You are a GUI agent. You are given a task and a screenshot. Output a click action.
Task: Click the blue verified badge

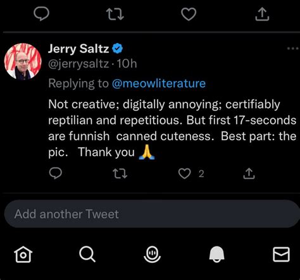(x=117, y=49)
